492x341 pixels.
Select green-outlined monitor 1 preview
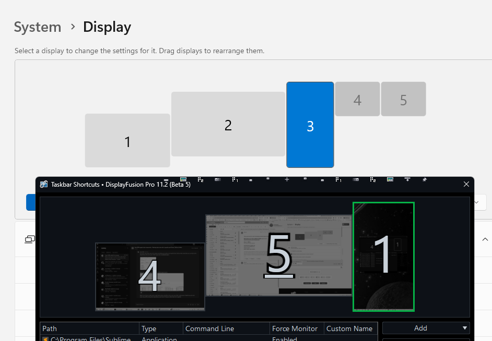click(383, 256)
